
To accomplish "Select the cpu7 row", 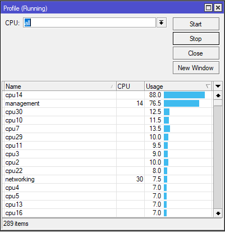I will pyautogui.click(x=108, y=129).
